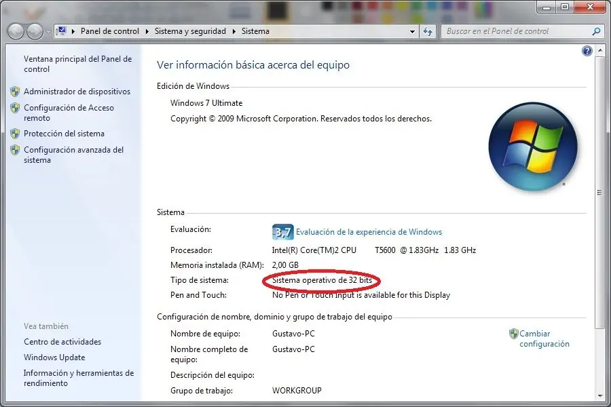
Task: Click the scrollbar up arrow
Action: point(599,50)
